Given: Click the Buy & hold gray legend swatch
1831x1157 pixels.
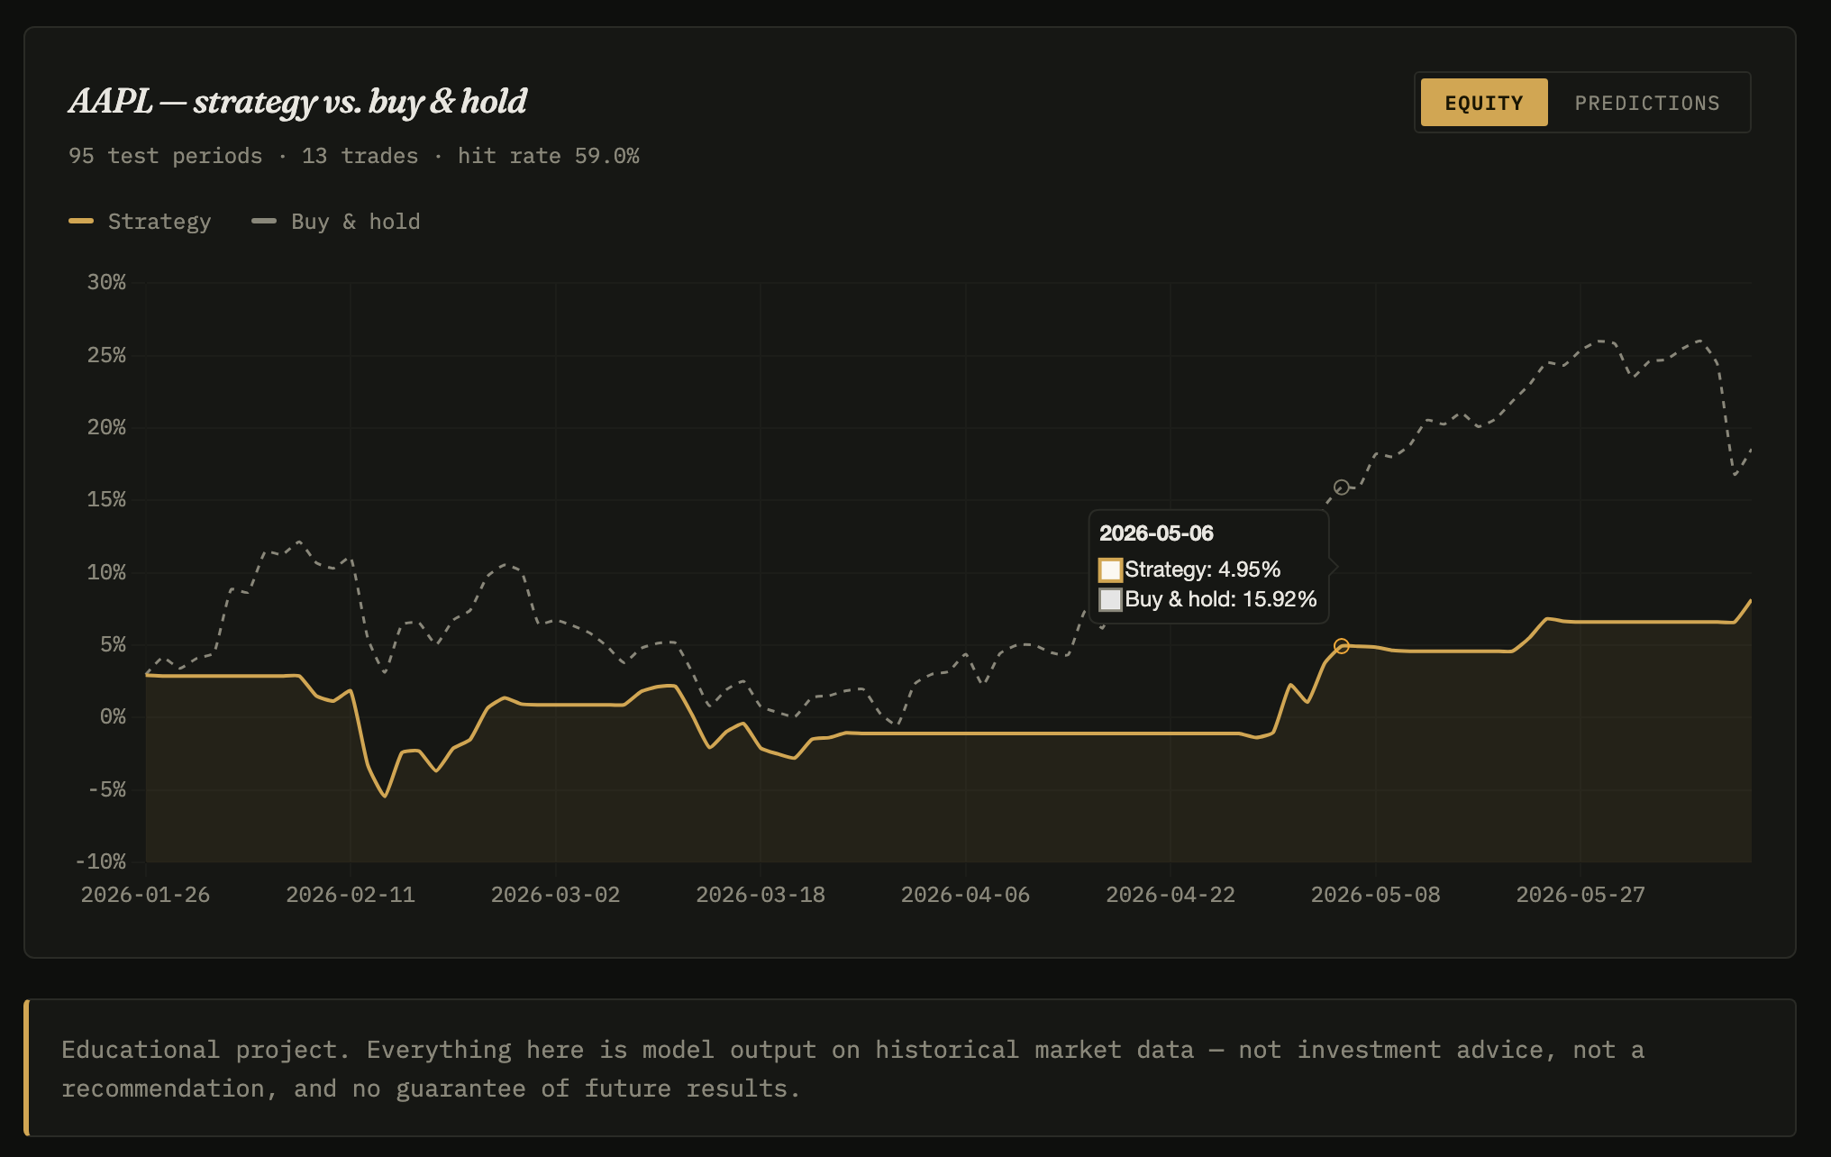Looking at the screenshot, I should 264,221.
